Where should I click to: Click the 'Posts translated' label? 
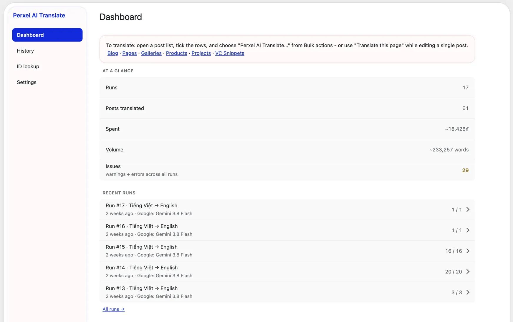pos(125,108)
